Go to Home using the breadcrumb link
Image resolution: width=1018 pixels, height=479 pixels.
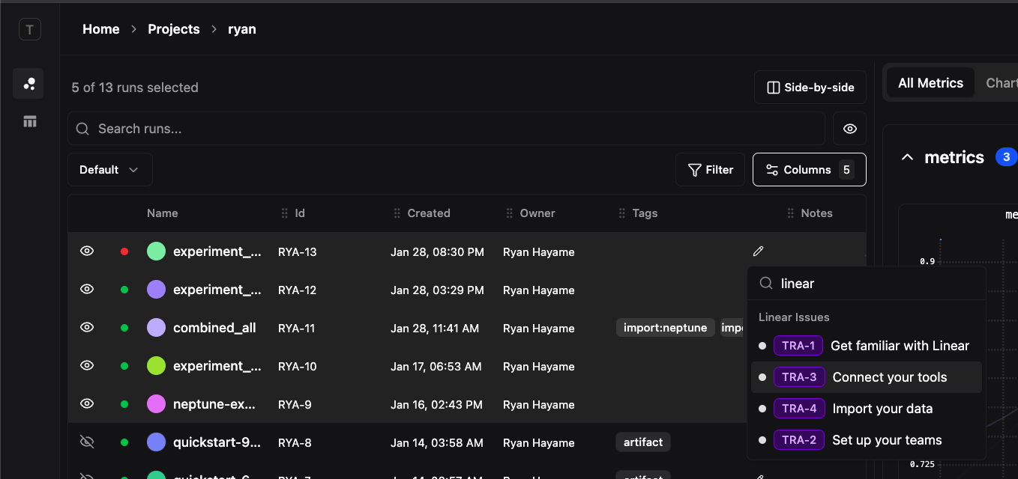100,28
